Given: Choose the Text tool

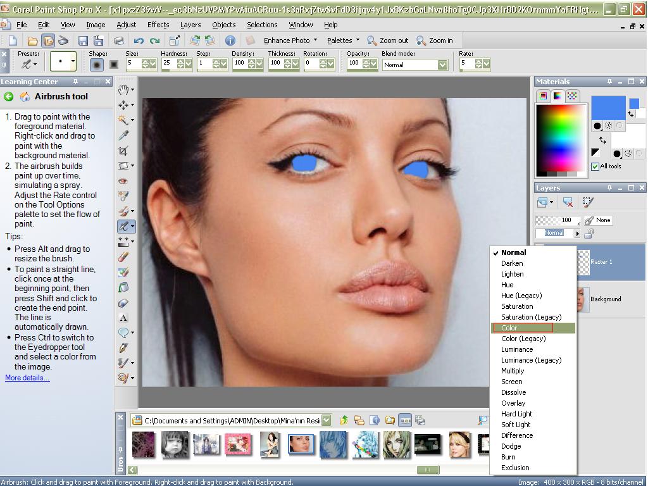Looking at the screenshot, I should click(123, 318).
